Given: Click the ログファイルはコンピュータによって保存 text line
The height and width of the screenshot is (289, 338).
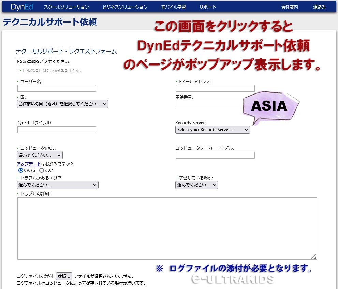Looking at the screenshot, I should click(81, 283).
